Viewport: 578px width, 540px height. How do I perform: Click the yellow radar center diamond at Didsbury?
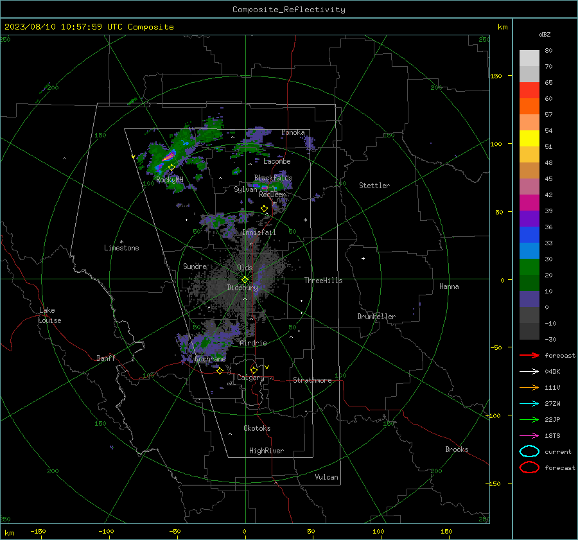click(x=245, y=280)
